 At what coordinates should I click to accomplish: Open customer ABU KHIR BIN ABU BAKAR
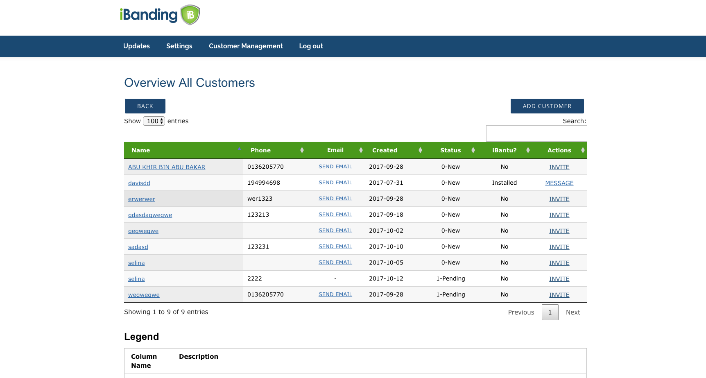[167, 167]
